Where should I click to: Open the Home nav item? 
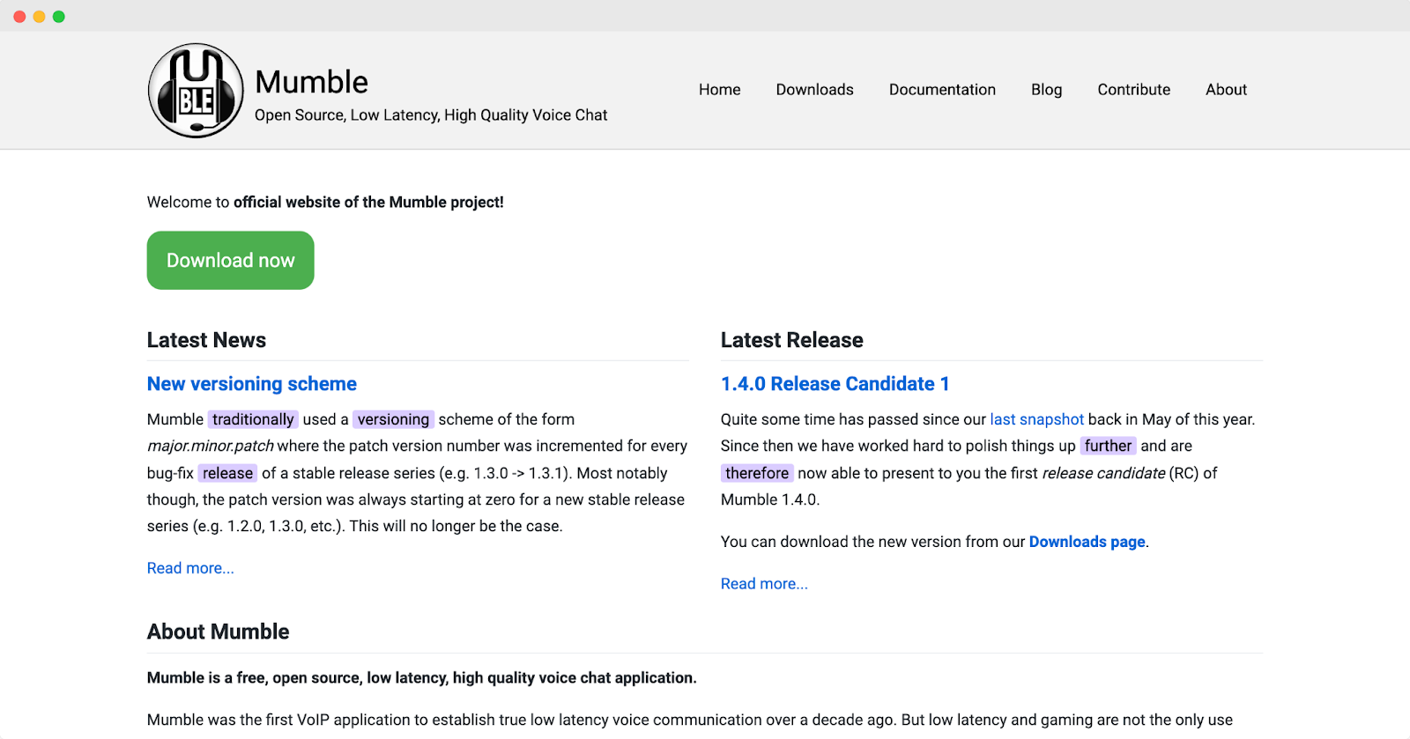(719, 90)
